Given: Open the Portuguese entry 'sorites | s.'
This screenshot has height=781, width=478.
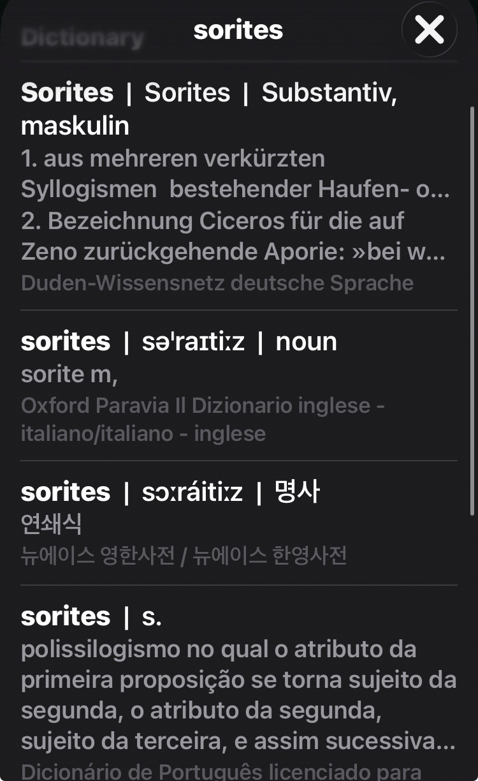Looking at the screenshot, I should (91, 616).
